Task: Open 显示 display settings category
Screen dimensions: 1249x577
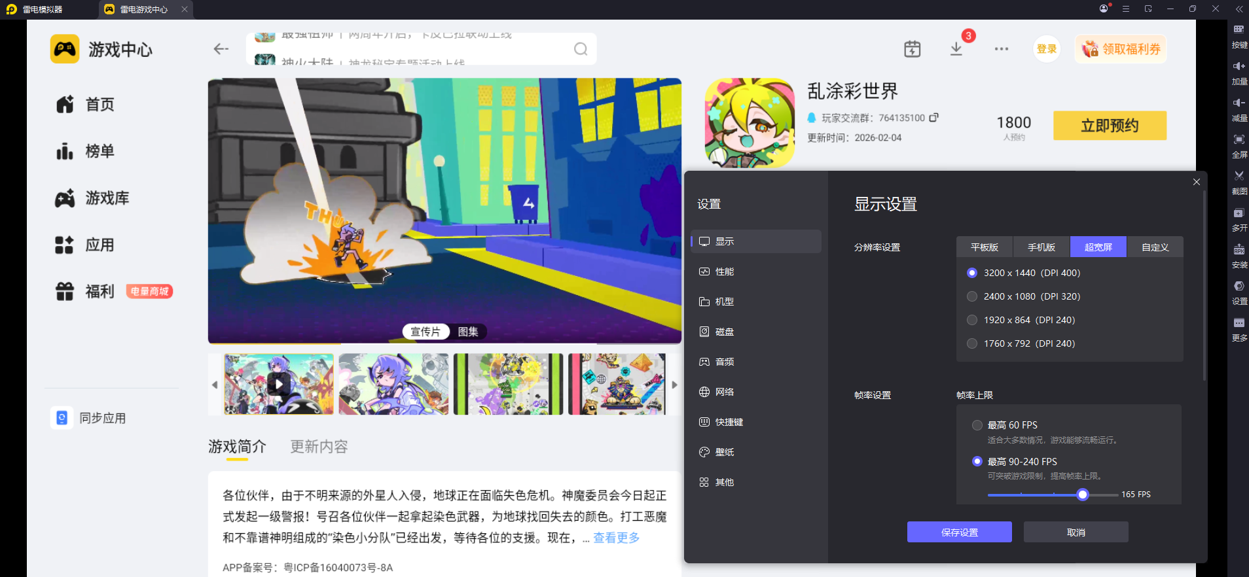Action: click(x=756, y=241)
